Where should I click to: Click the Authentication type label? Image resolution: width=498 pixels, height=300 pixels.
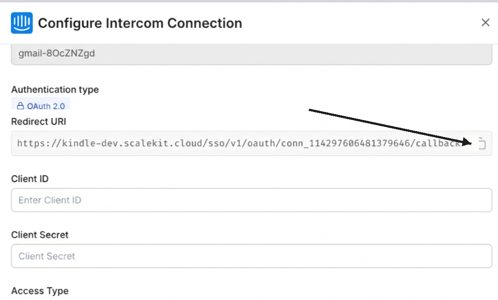[55, 89]
